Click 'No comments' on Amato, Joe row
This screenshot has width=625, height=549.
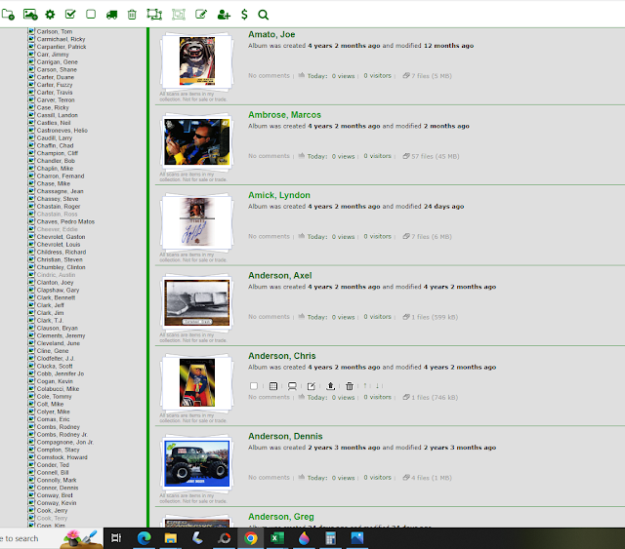269,76
